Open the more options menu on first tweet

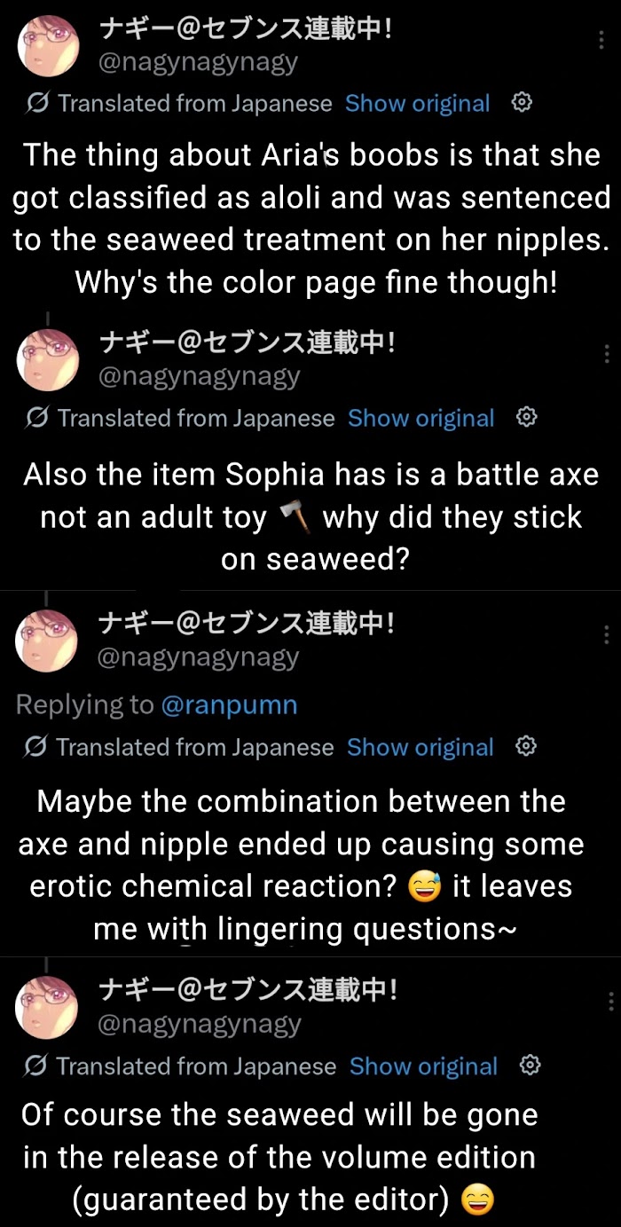coord(603,41)
